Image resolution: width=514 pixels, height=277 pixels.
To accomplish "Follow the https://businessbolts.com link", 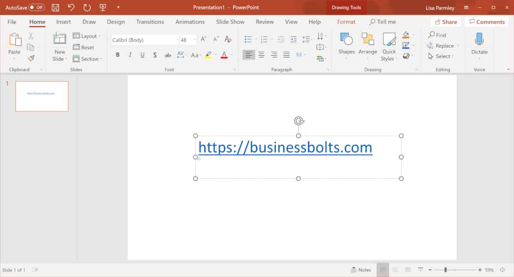I will 285,148.
